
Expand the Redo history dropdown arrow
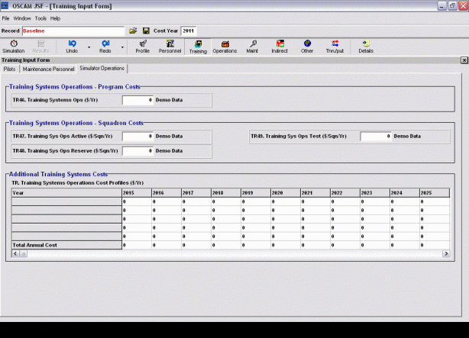pyautogui.click(x=122, y=47)
